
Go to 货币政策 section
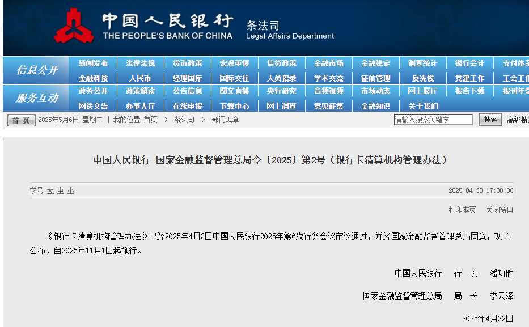pos(187,63)
